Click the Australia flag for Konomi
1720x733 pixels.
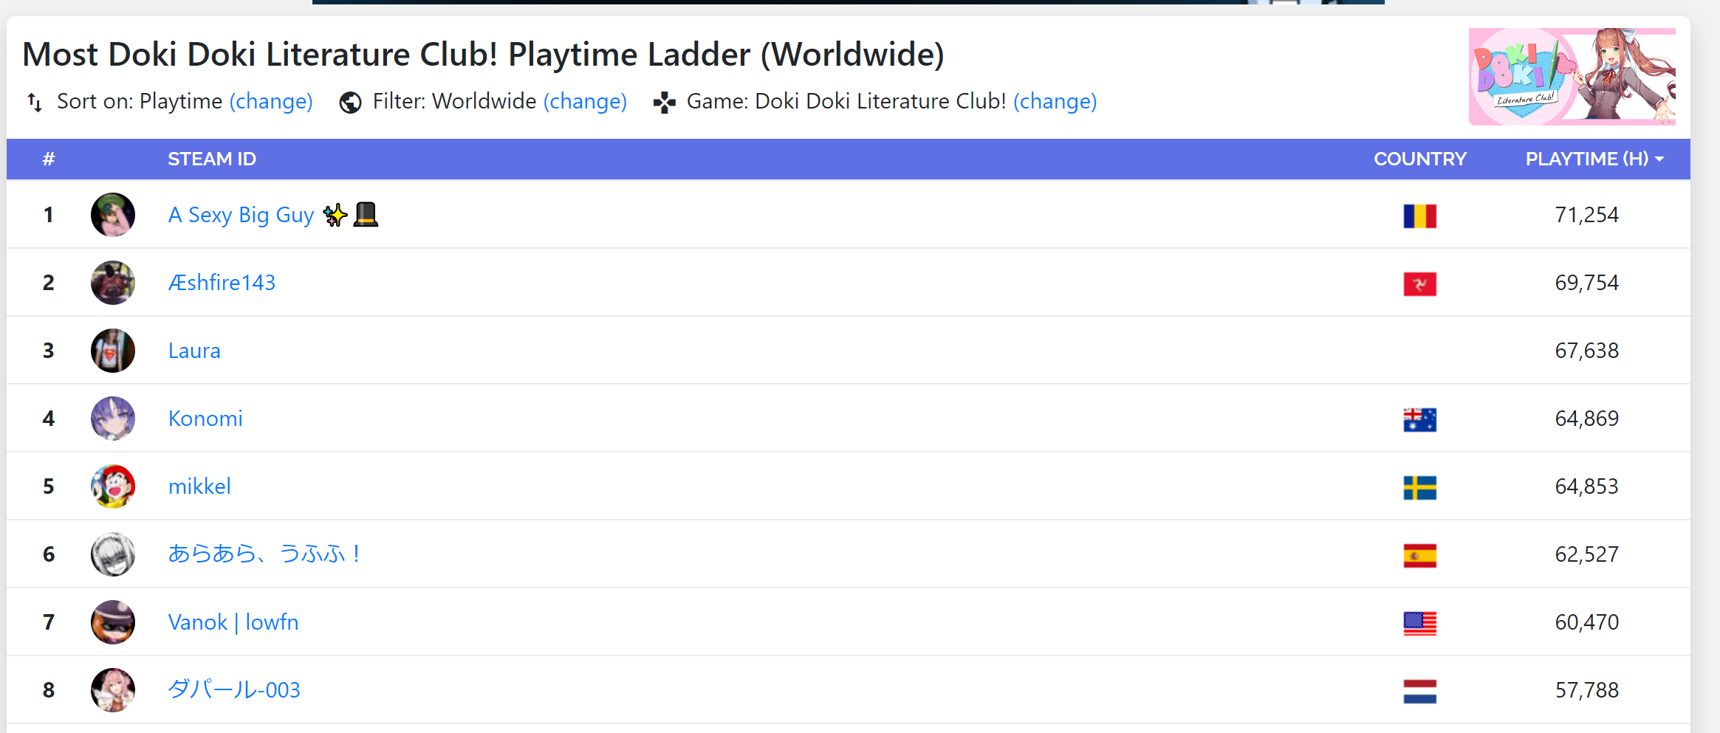1419,419
